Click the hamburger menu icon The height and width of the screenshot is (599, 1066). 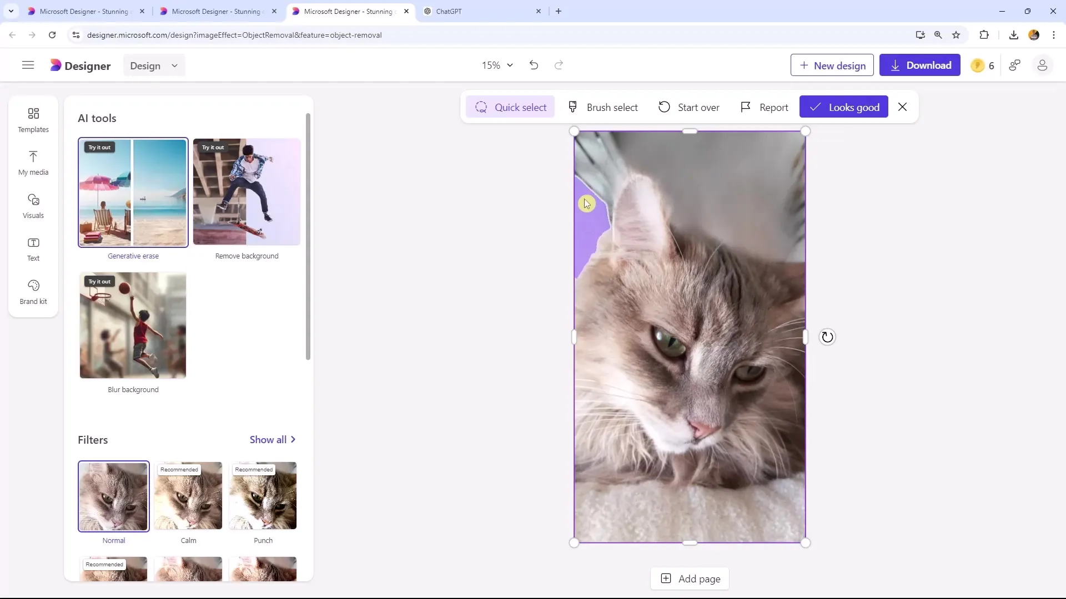tap(27, 65)
